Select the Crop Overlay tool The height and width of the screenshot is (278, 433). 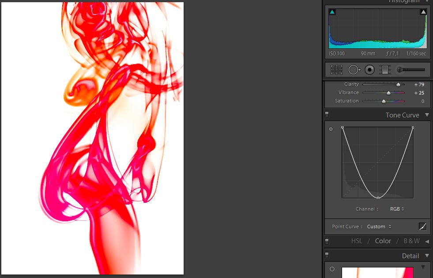(336, 70)
